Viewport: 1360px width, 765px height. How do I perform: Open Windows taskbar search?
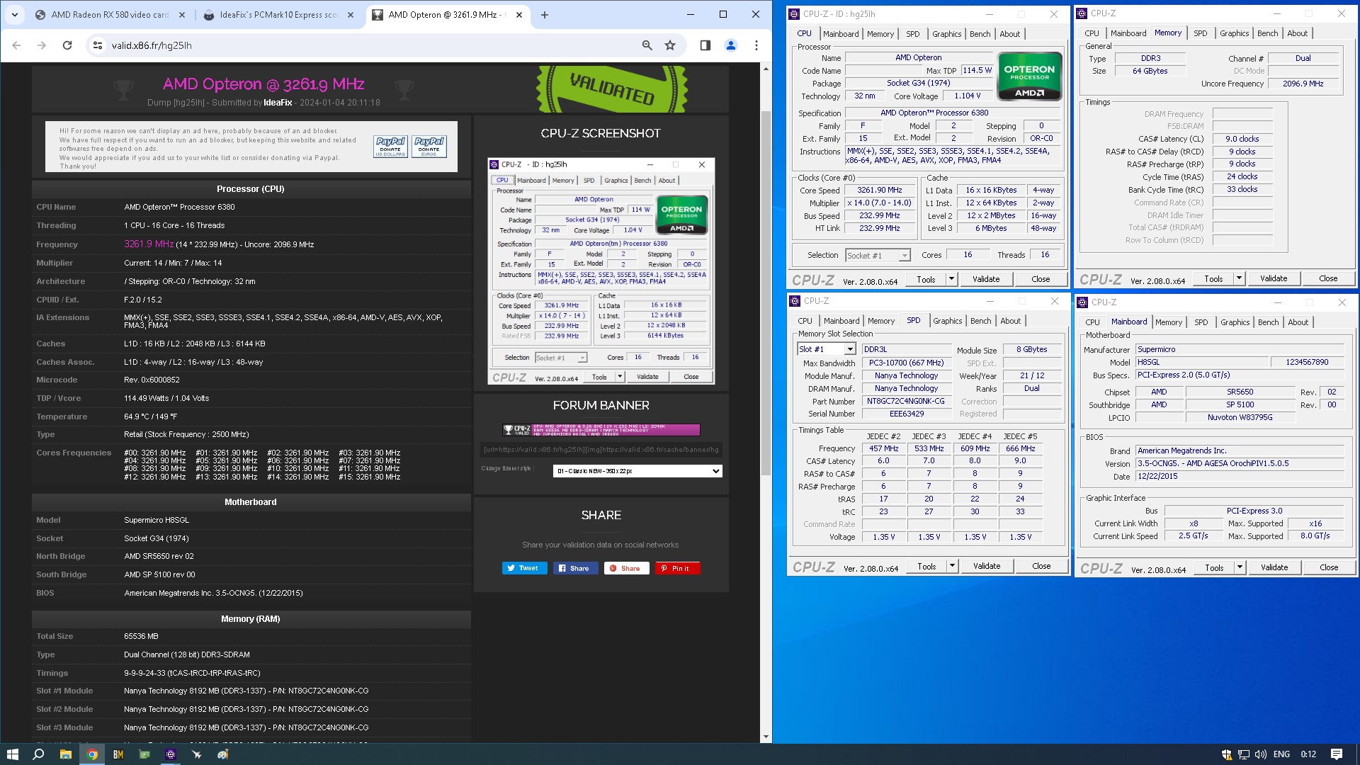click(x=38, y=754)
